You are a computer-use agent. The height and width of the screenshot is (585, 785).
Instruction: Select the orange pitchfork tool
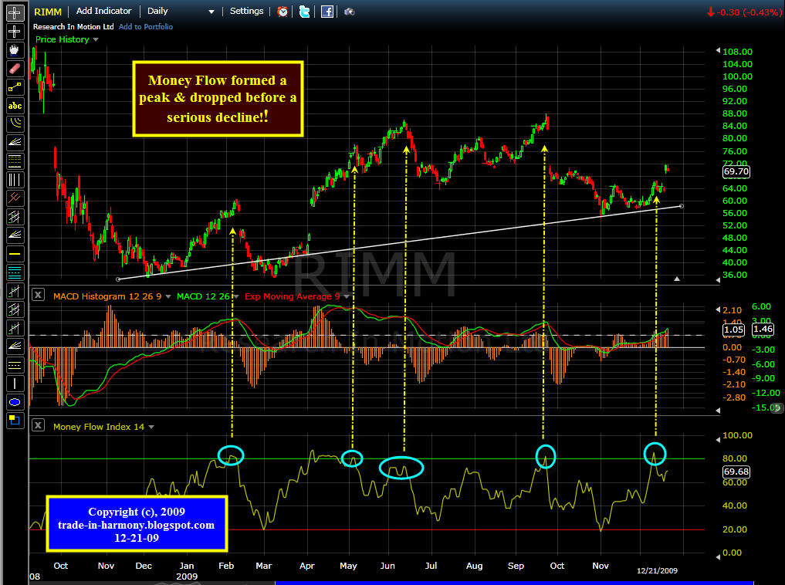[x=15, y=198]
